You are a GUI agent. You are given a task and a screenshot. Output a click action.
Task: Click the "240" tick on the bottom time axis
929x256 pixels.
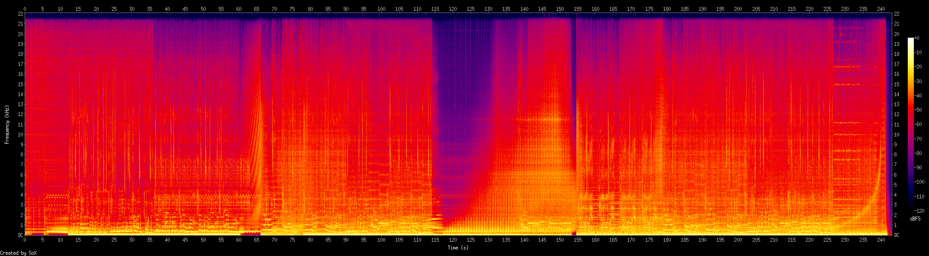point(881,240)
